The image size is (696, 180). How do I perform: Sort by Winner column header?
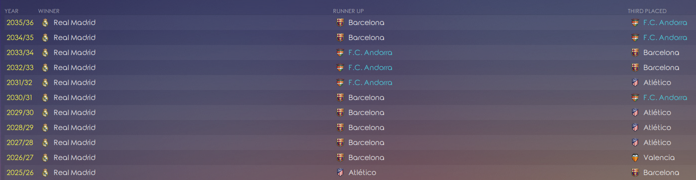[x=49, y=11]
